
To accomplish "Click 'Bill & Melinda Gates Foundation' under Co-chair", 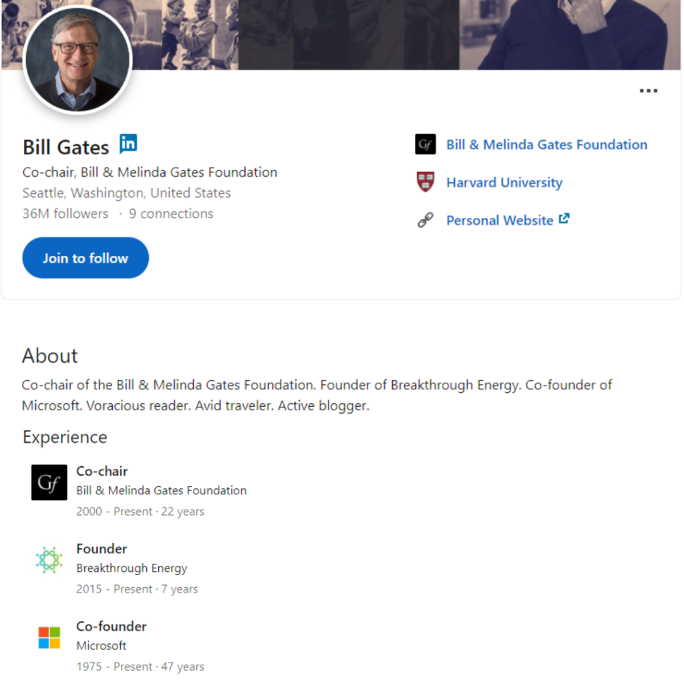I will [x=162, y=490].
